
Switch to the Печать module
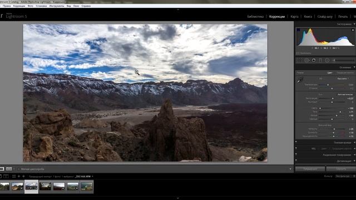coord(343,17)
